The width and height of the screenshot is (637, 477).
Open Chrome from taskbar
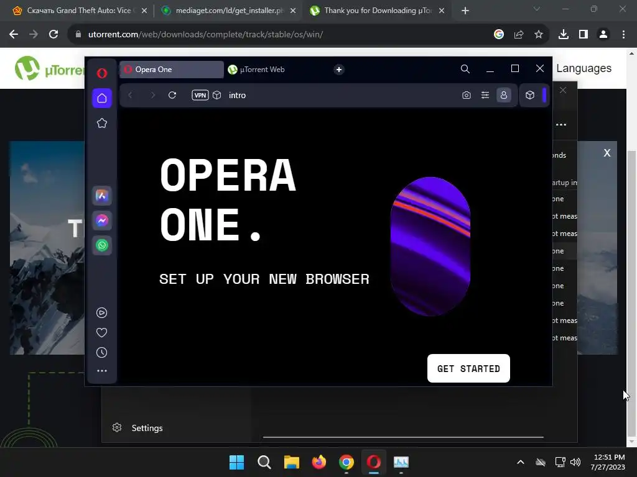click(x=346, y=462)
